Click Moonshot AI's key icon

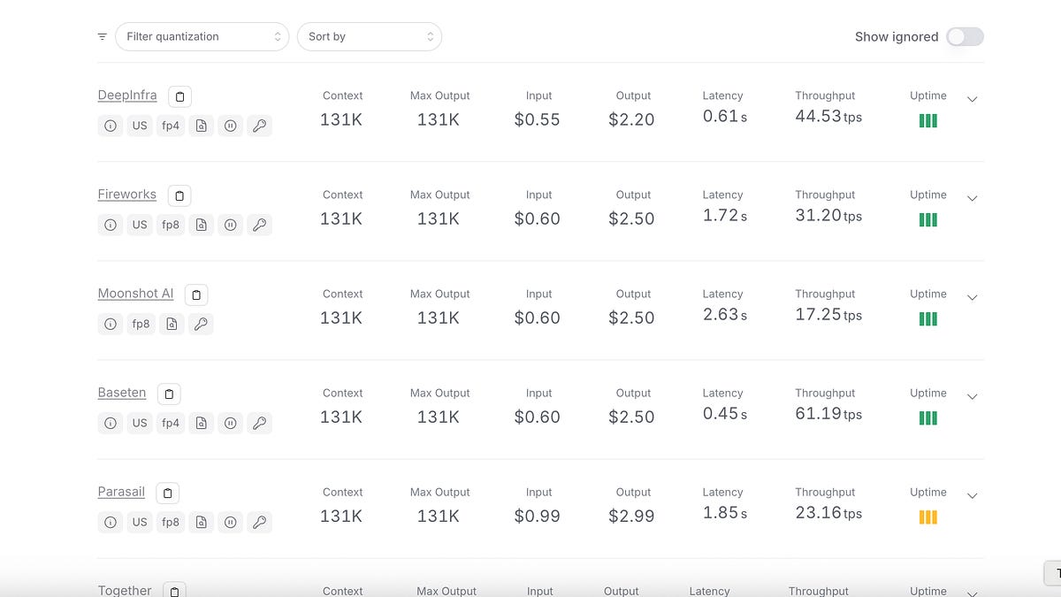coord(201,324)
